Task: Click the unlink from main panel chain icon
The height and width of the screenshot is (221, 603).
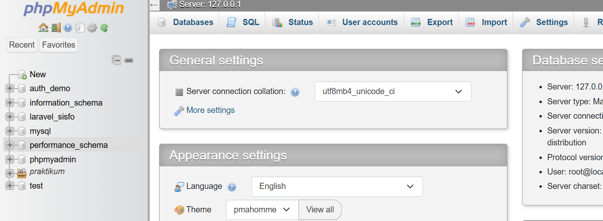Action: coord(129,60)
